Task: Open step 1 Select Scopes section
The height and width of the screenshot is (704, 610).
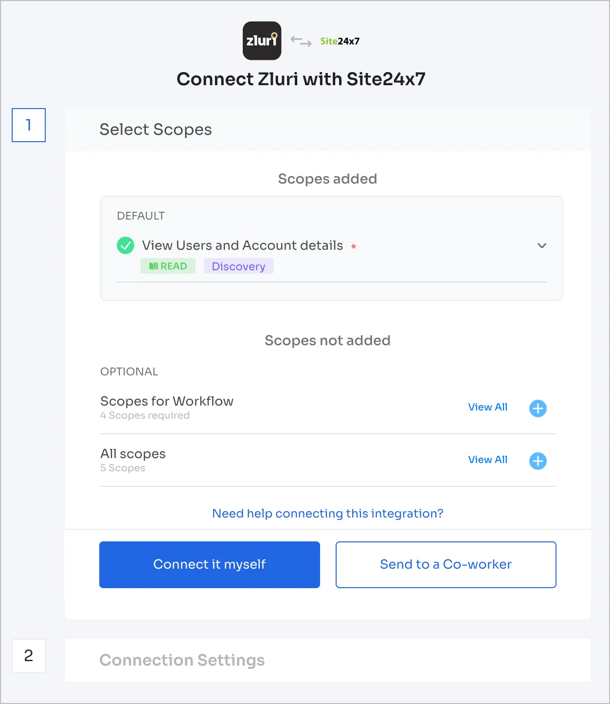Action: click(x=156, y=130)
